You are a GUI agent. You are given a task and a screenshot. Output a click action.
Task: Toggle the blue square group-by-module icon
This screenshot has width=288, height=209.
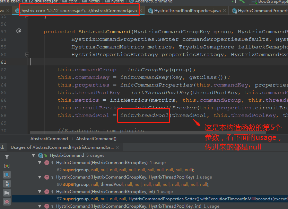[7, 175]
